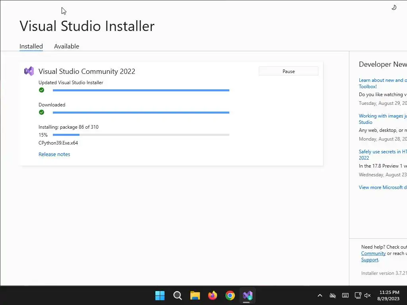Launch Firefox from taskbar
The height and width of the screenshot is (305, 407).
(x=213, y=295)
